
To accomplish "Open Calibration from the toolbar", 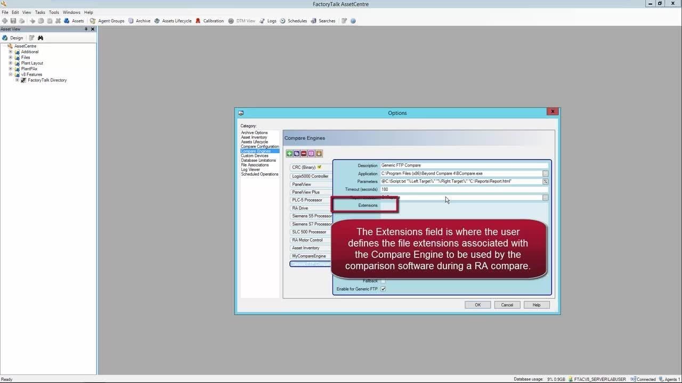I will coord(209,21).
